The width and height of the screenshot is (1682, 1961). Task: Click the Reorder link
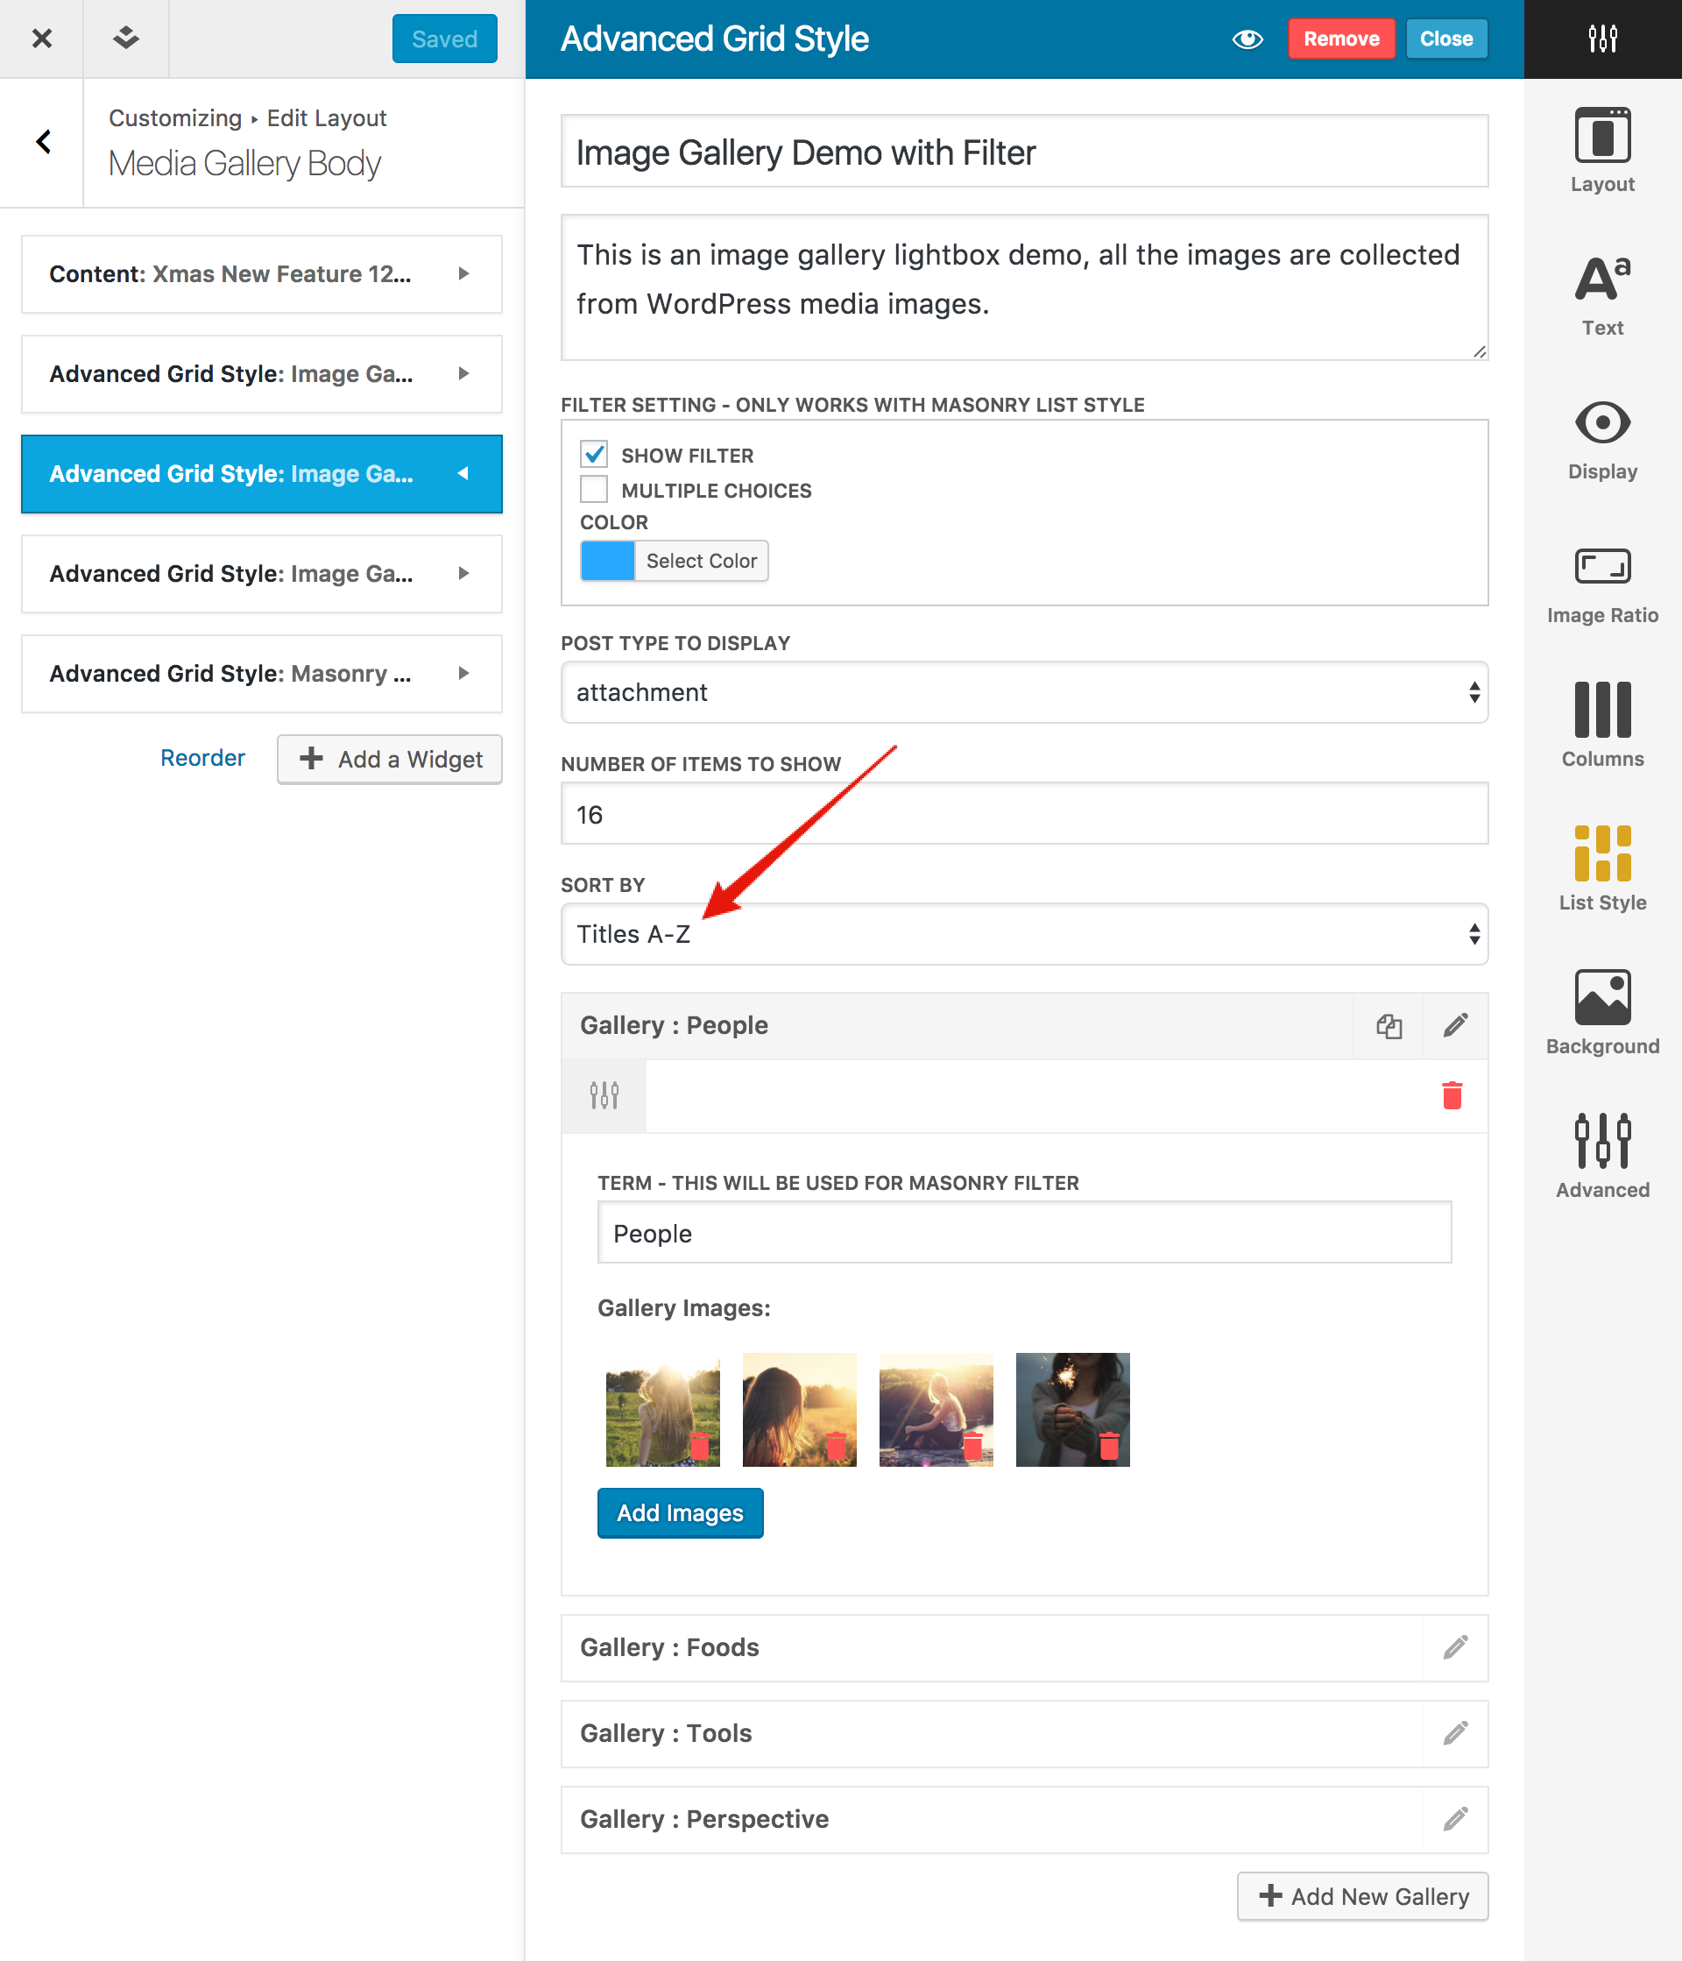click(202, 758)
